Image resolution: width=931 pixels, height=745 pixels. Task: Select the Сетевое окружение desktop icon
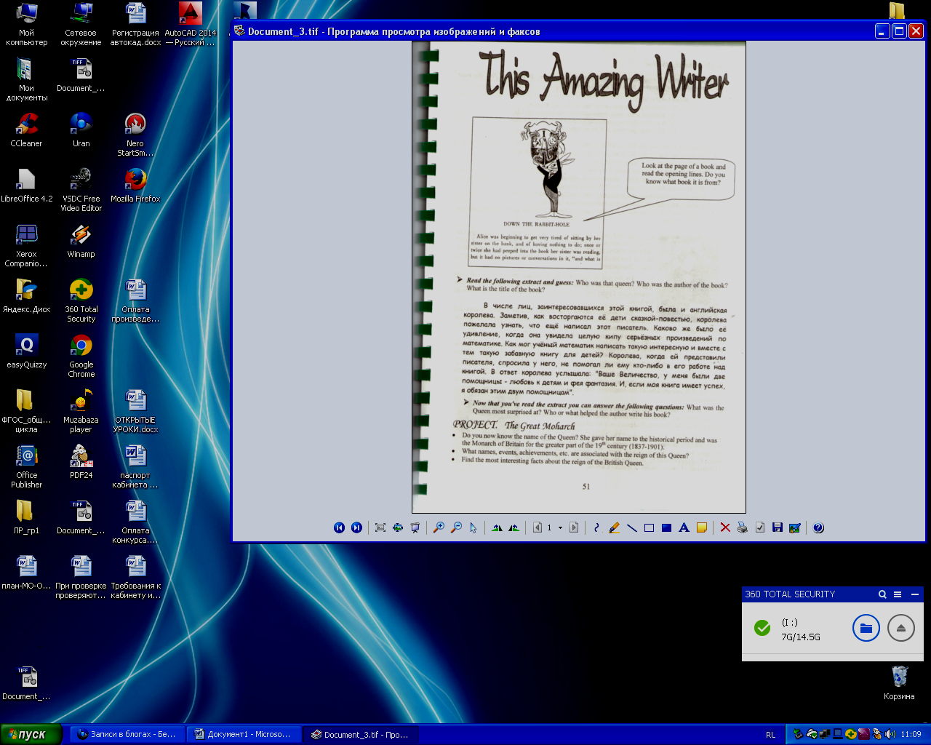(x=81, y=25)
